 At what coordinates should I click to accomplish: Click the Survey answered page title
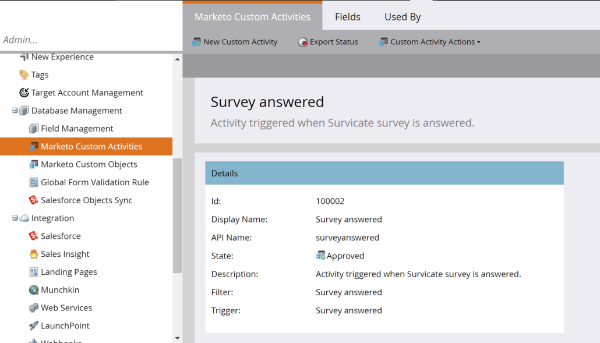click(x=267, y=102)
